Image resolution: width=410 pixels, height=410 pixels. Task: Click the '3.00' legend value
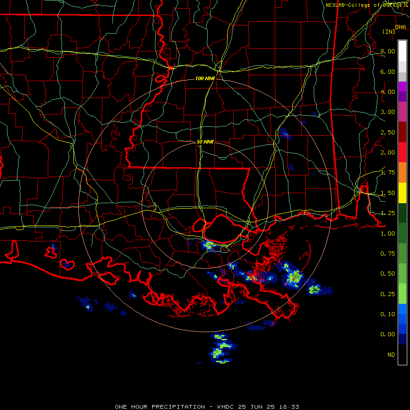[x=388, y=112]
